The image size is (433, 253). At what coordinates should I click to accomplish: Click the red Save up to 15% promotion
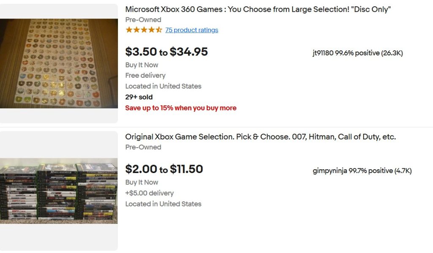(x=181, y=108)
